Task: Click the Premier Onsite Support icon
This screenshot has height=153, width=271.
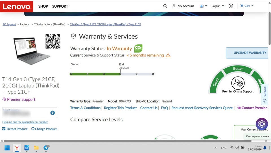Action: 238,83
